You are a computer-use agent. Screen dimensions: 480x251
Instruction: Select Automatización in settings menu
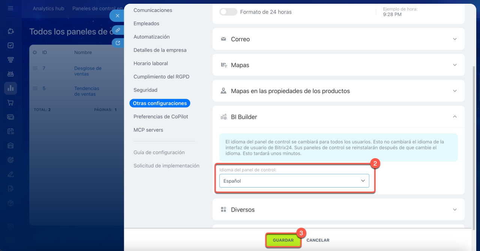click(151, 37)
